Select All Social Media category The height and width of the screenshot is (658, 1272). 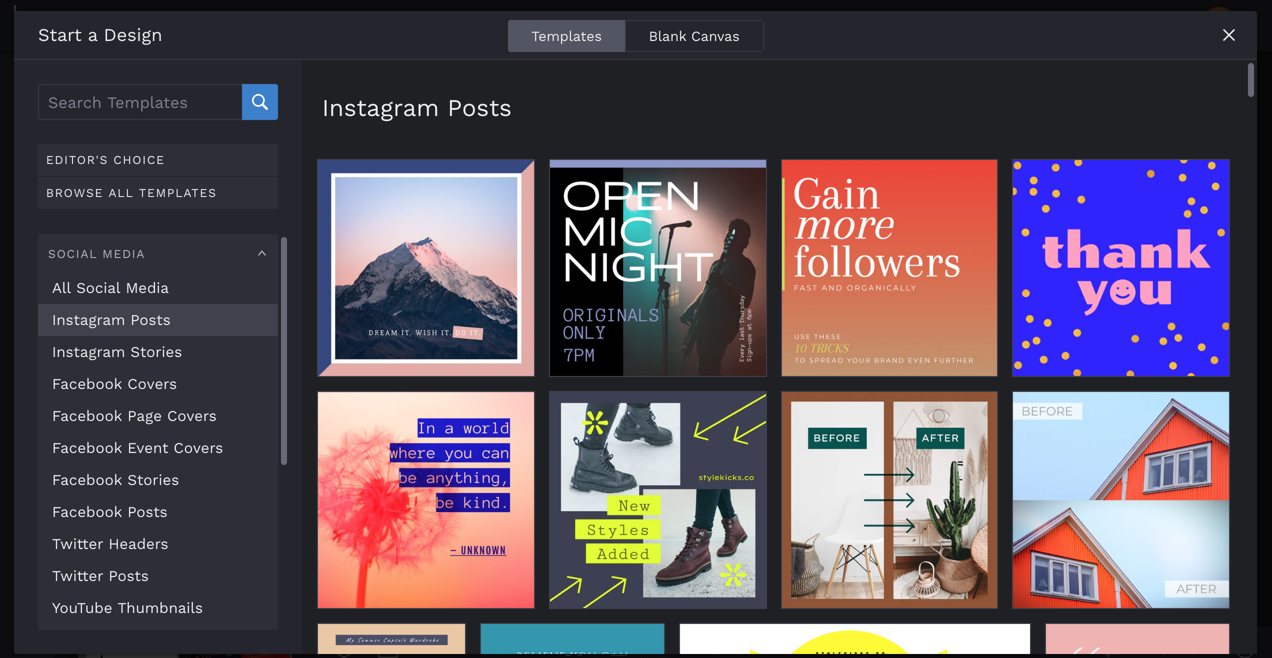pos(158,288)
